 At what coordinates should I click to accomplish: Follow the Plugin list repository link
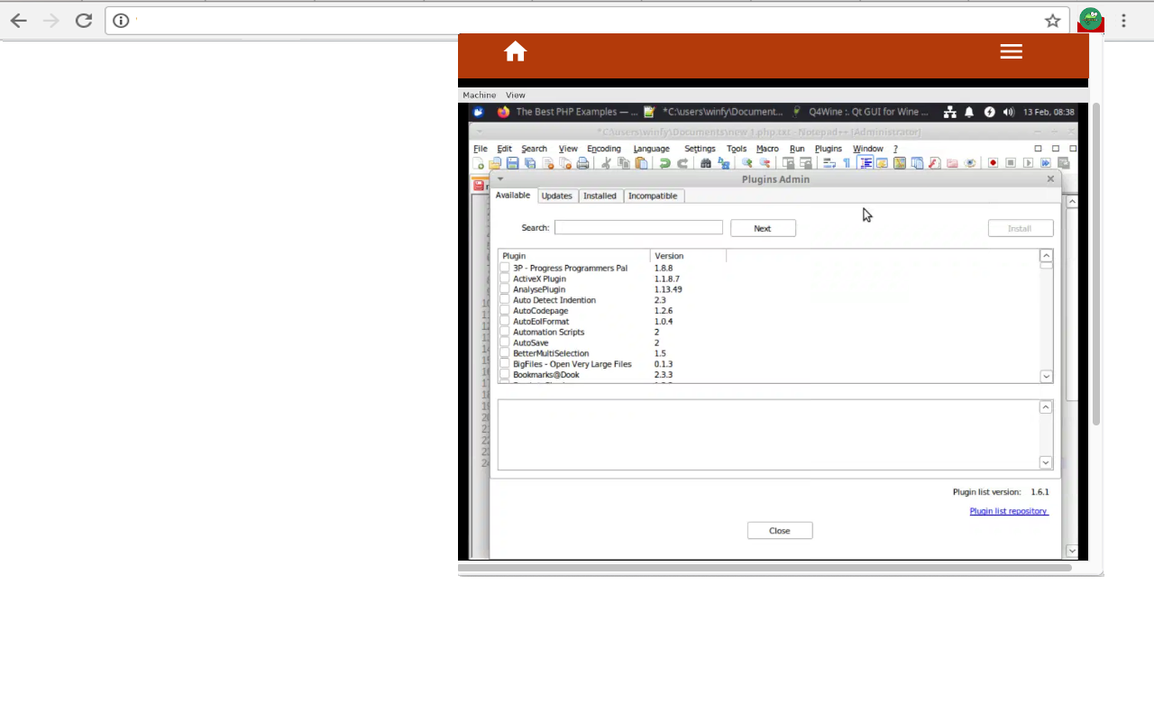(1008, 511)
